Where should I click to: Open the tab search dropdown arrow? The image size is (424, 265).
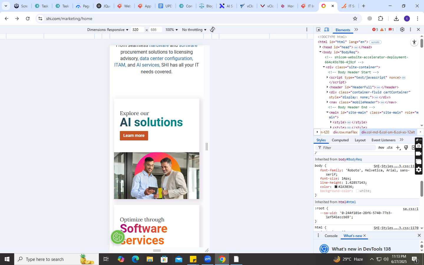click(6, 6)
